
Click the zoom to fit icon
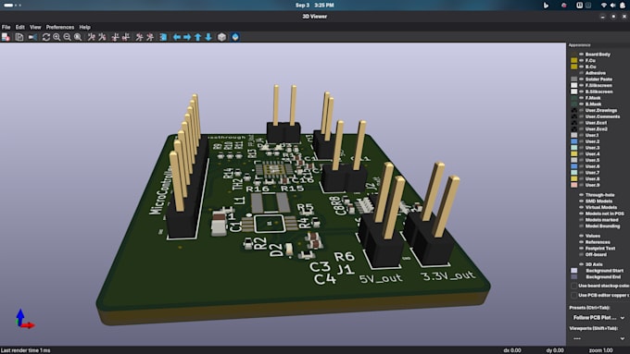click(78, 37)
